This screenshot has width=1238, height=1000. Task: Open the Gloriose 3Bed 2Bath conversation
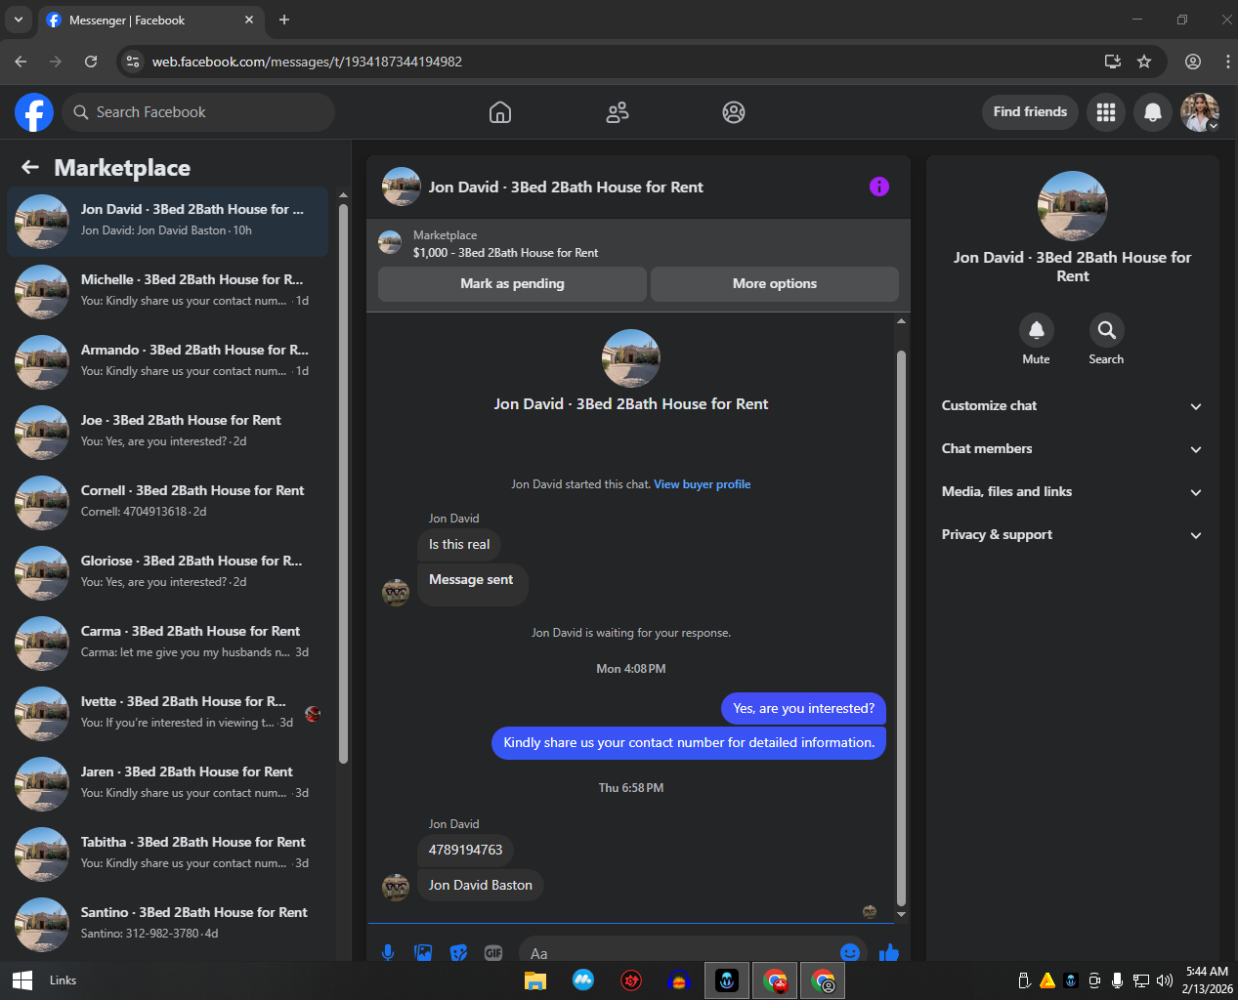tap(168, 572)
